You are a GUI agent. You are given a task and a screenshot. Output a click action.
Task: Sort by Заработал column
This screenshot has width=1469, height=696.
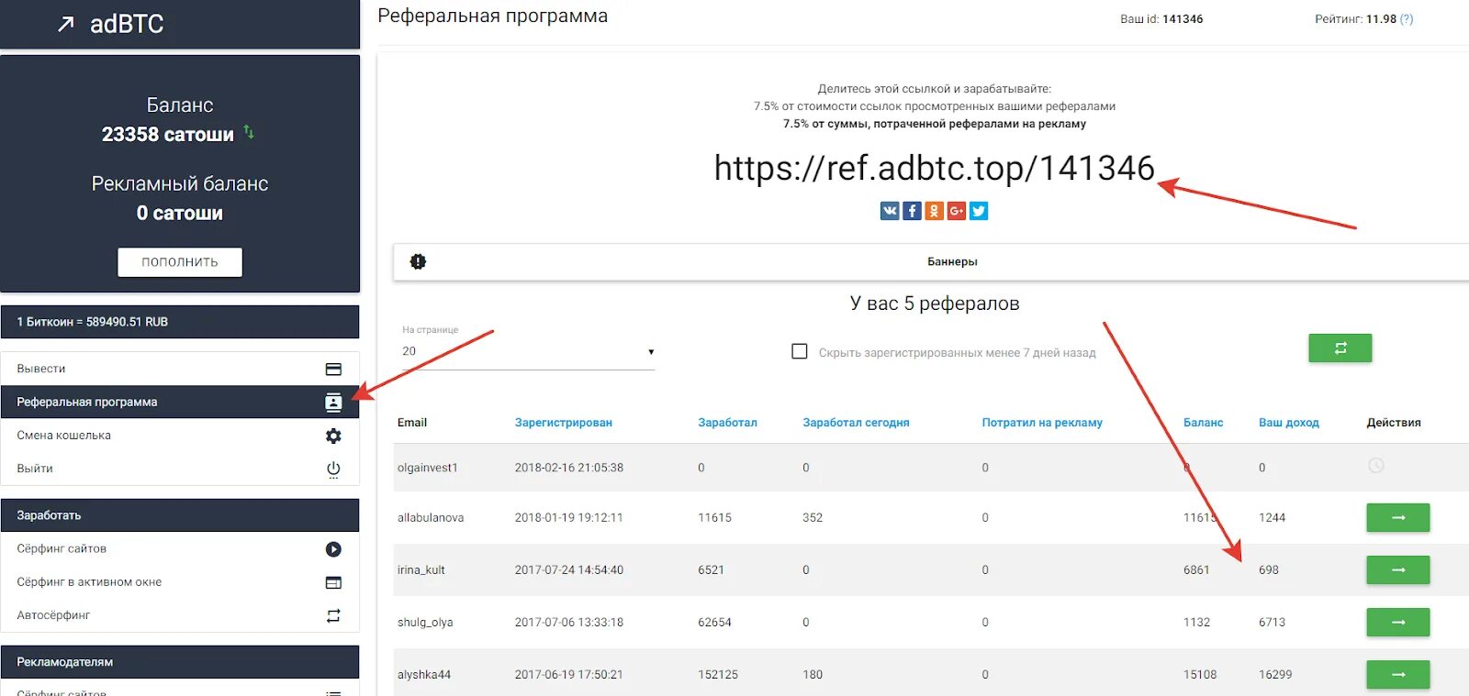pyautogui.click(x=727, y=423)
